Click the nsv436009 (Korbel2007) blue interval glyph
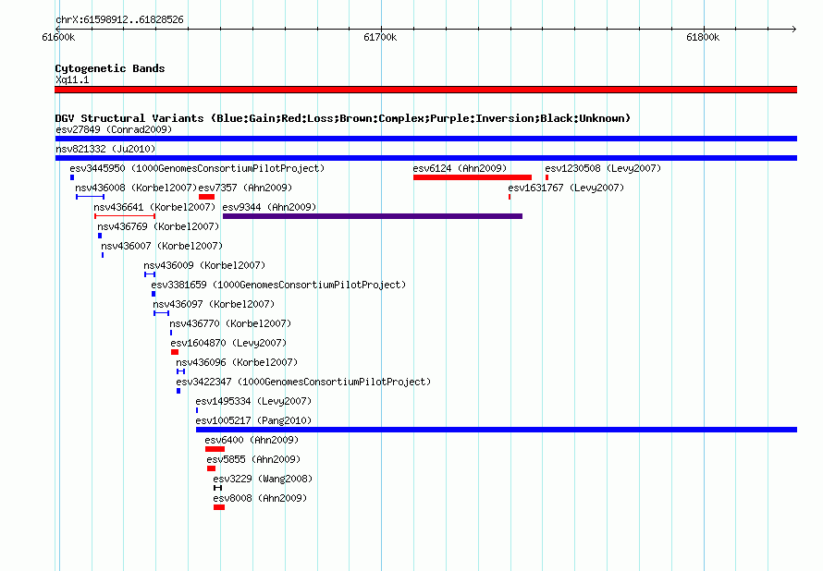 150,274
